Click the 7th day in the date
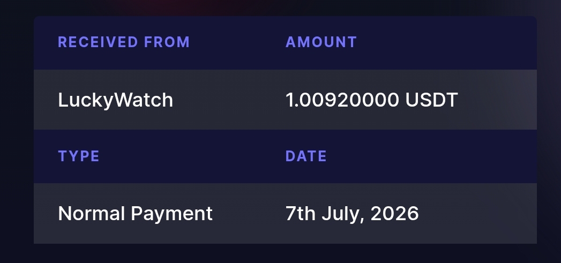561x263 pixels. (301, 214)
